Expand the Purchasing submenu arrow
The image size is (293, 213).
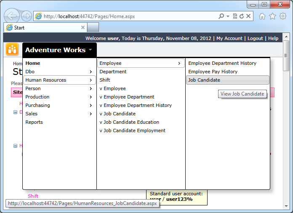(x=91, y=105)
